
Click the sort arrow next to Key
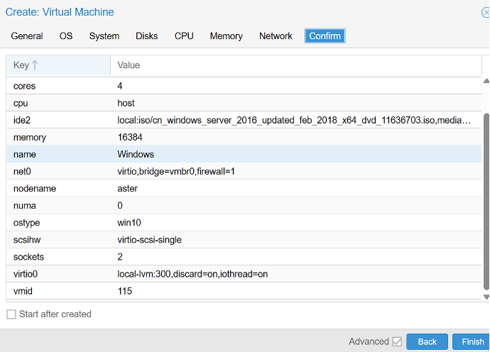(35, 65)
